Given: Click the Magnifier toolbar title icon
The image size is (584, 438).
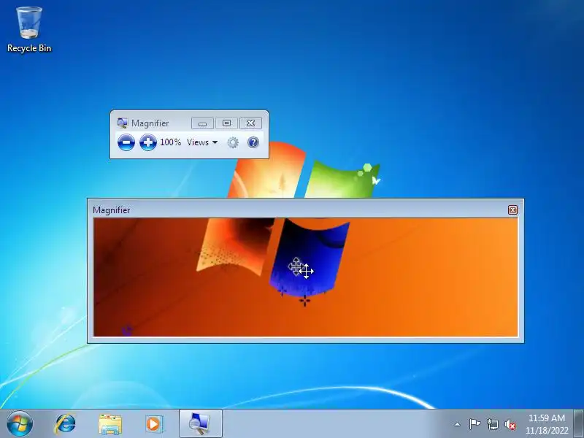Looking at the screenshot, I should [x=122, y=123].
